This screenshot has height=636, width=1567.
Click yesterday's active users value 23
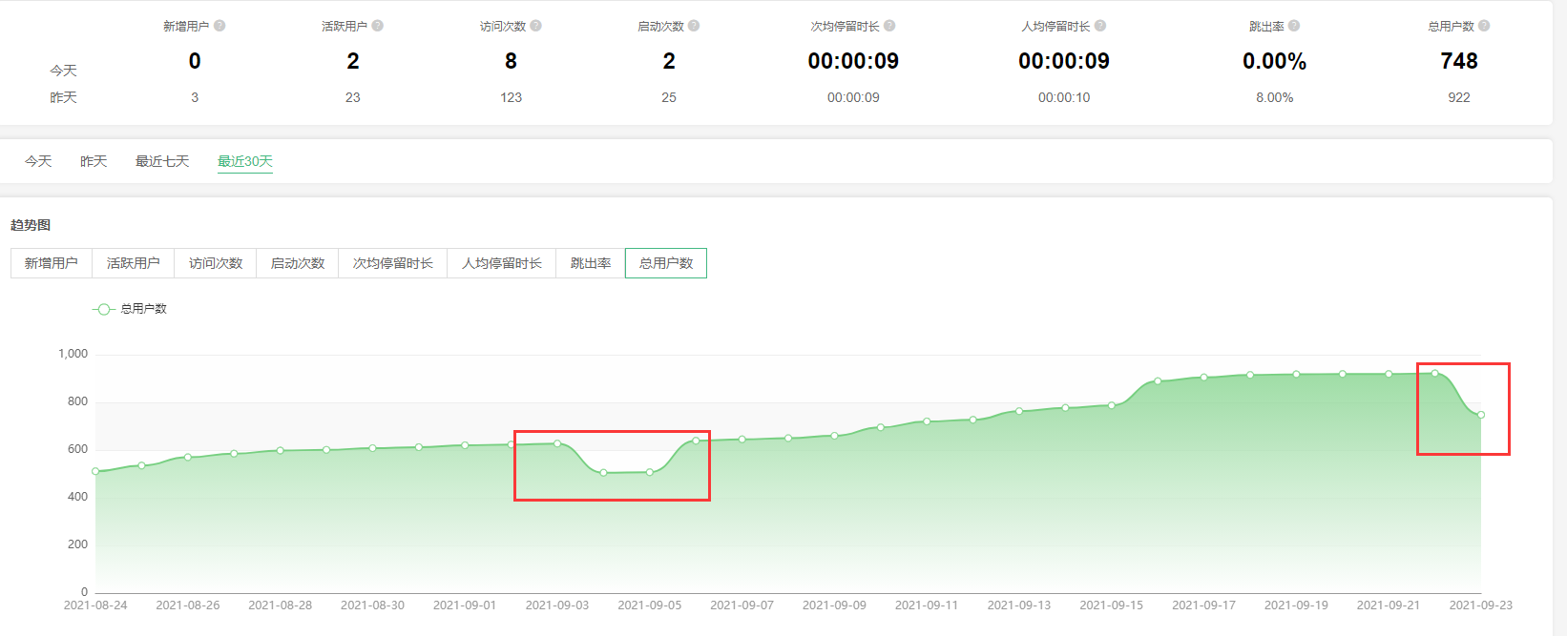coord(353,97)
